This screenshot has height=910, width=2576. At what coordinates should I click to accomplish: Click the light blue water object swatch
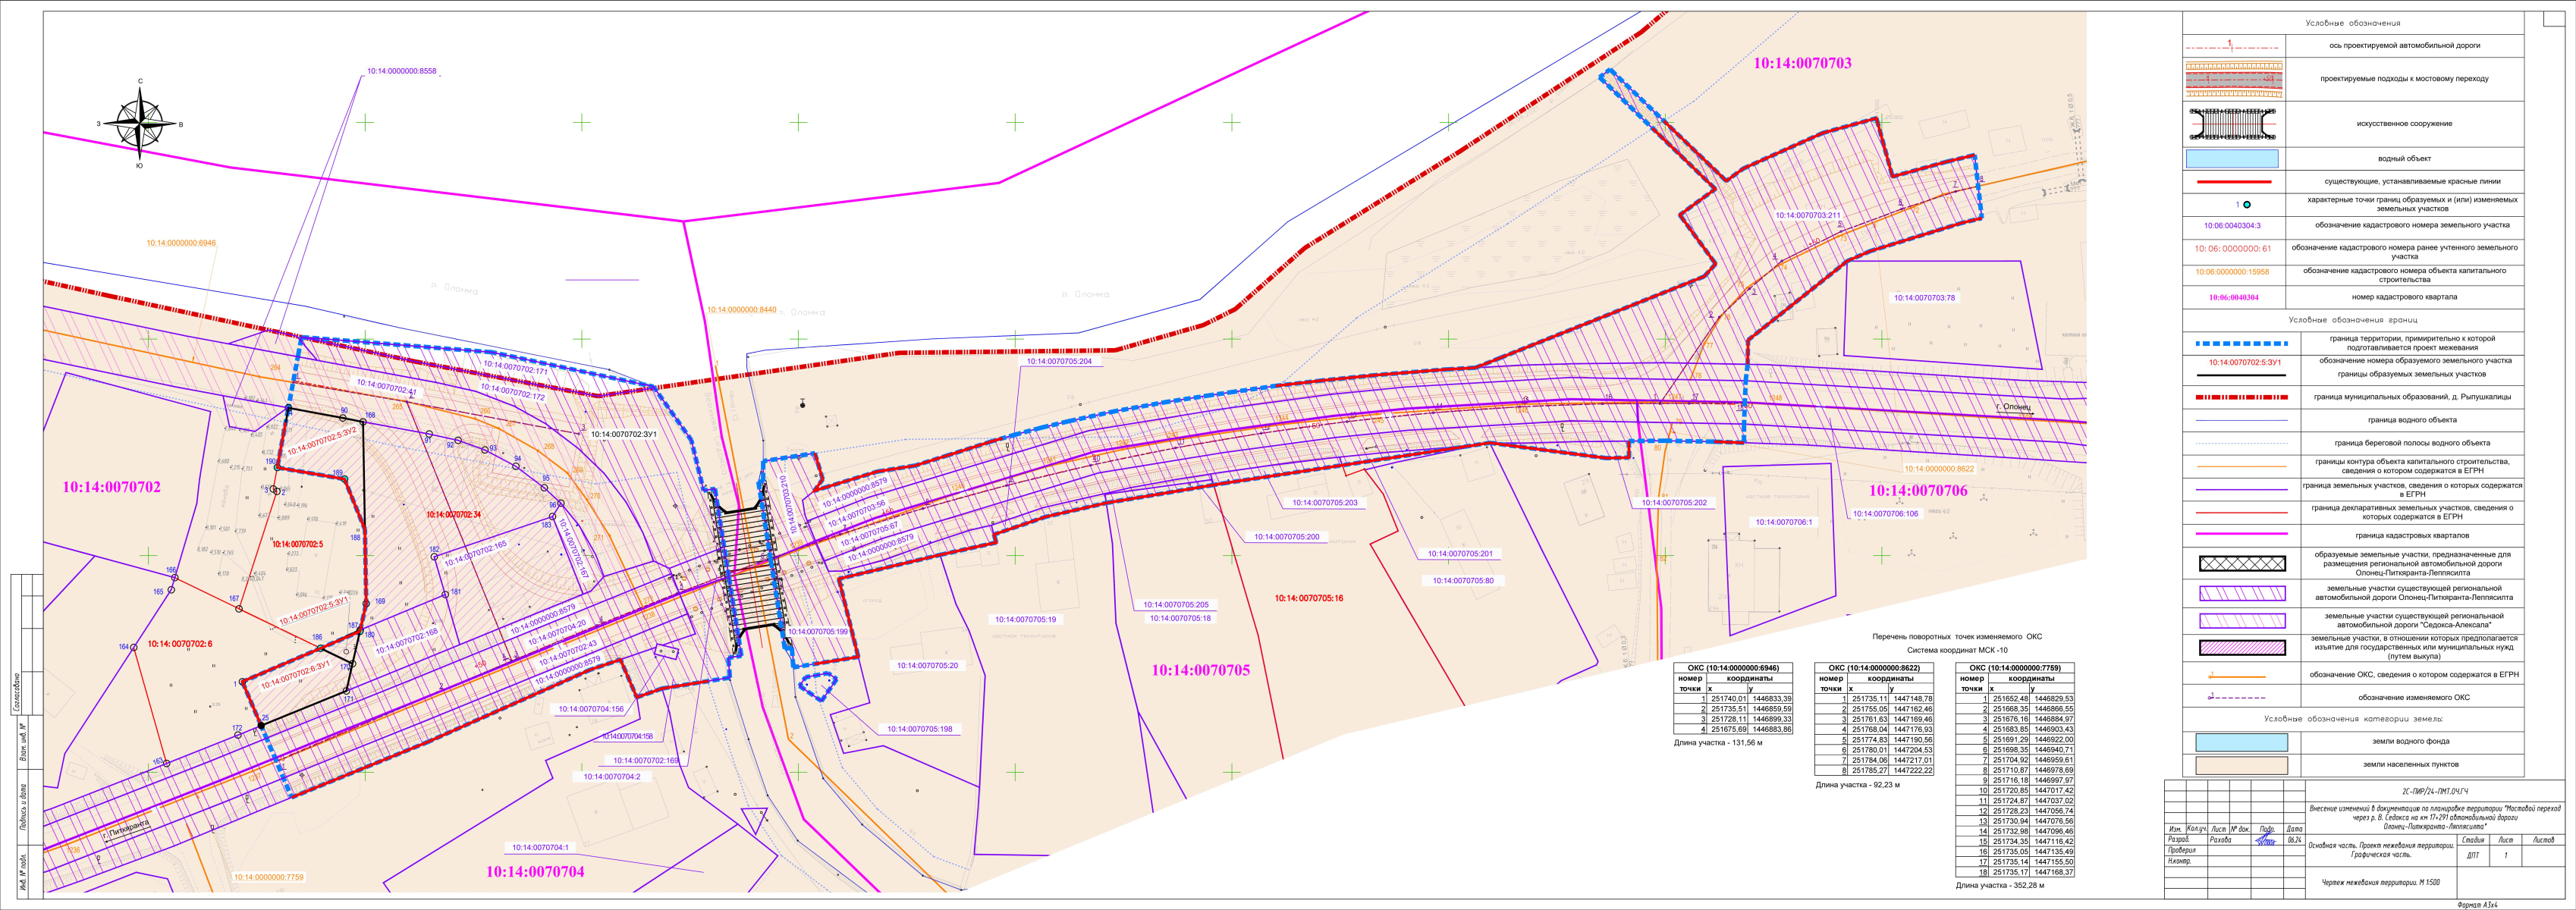2232,159
